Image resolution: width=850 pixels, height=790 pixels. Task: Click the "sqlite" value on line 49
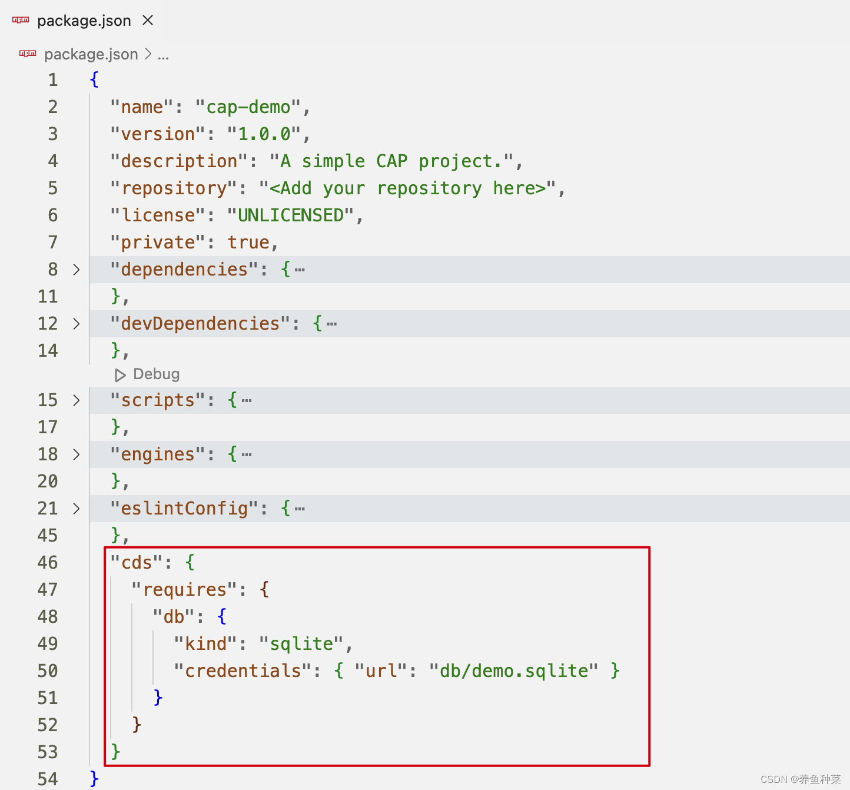(x=301, y=644)
